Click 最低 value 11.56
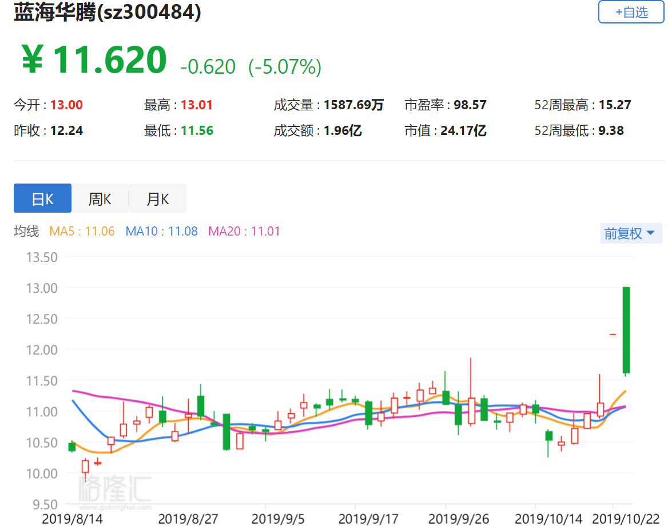The width and height of the screenshot is (668, 526). [197, 130]
